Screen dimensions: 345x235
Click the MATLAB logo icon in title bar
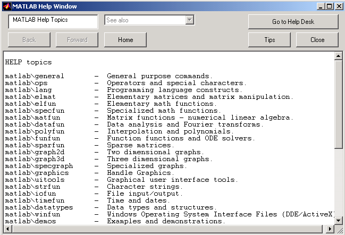pyautogui.click(x=7, y=6)
